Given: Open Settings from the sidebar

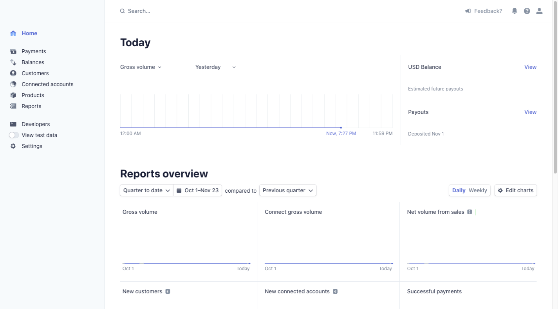Looking at the screenshot, I should click(32, 146).
